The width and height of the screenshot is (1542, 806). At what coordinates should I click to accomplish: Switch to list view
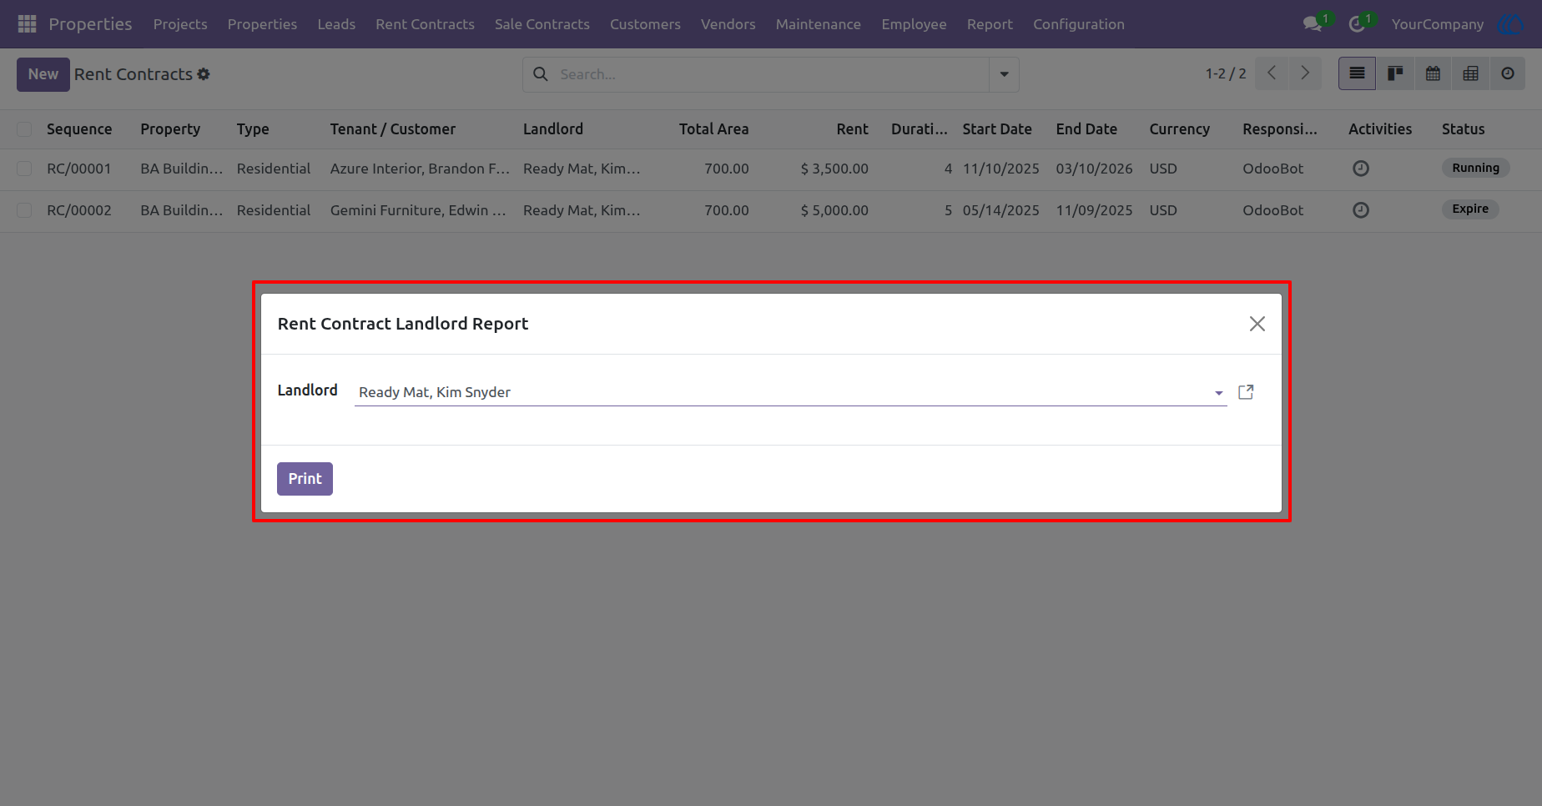tap(1358, 73)
